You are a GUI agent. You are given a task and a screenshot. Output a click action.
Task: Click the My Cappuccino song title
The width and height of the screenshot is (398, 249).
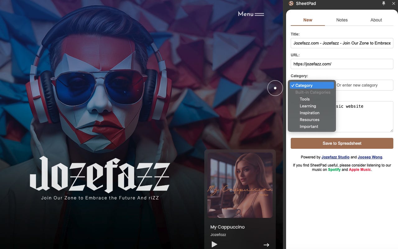pyautogui.click(x=227, y=227)
